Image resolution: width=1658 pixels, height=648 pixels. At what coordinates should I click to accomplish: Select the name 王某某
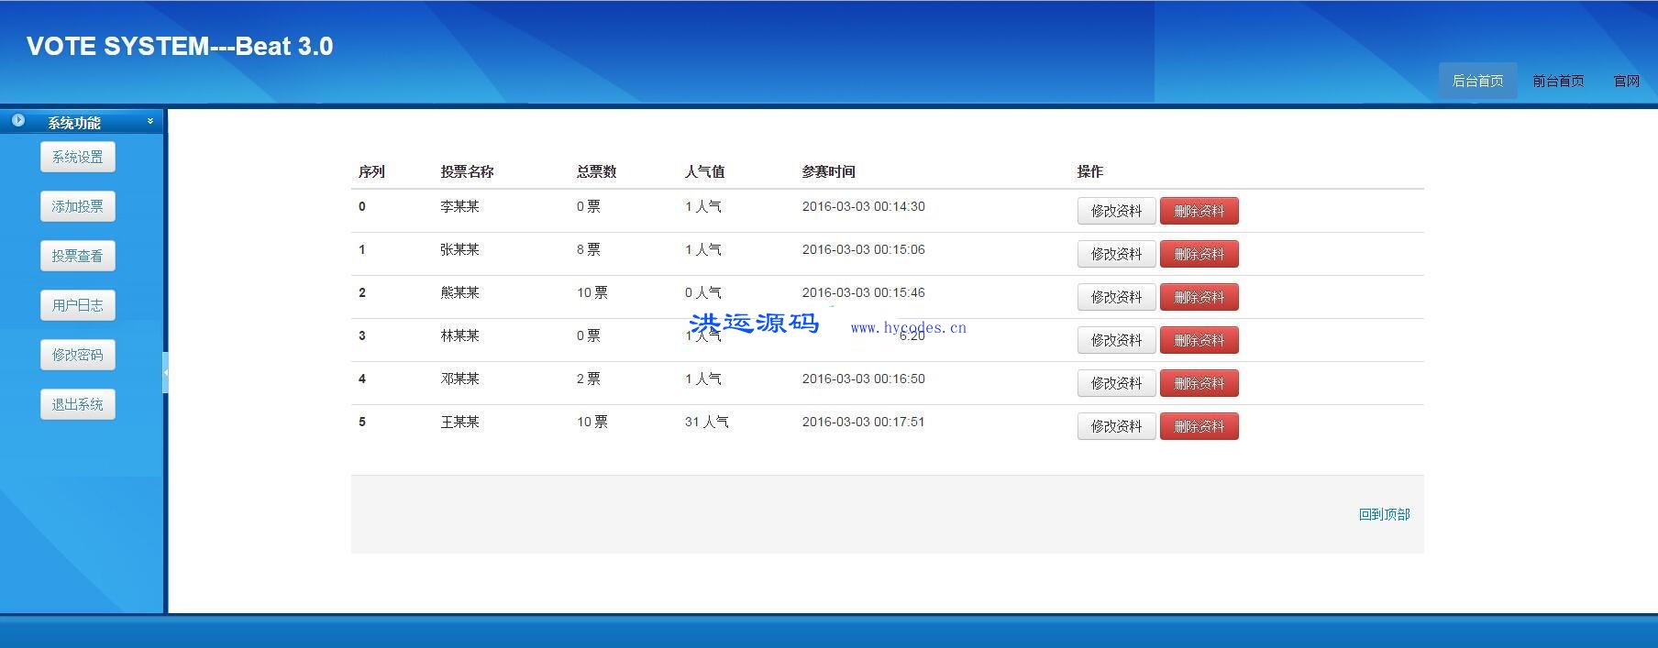coord(459,422)
